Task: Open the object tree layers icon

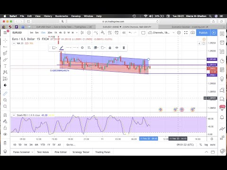Action: pyautogui.click(x=5, y=151)
